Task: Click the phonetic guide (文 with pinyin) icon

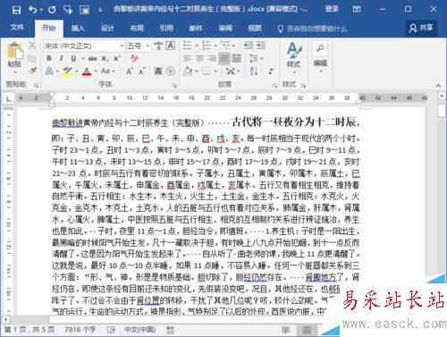Action: (x=158, y=46)
